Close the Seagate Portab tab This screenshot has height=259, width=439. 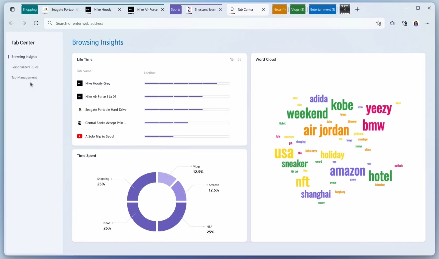pos(77,10)
